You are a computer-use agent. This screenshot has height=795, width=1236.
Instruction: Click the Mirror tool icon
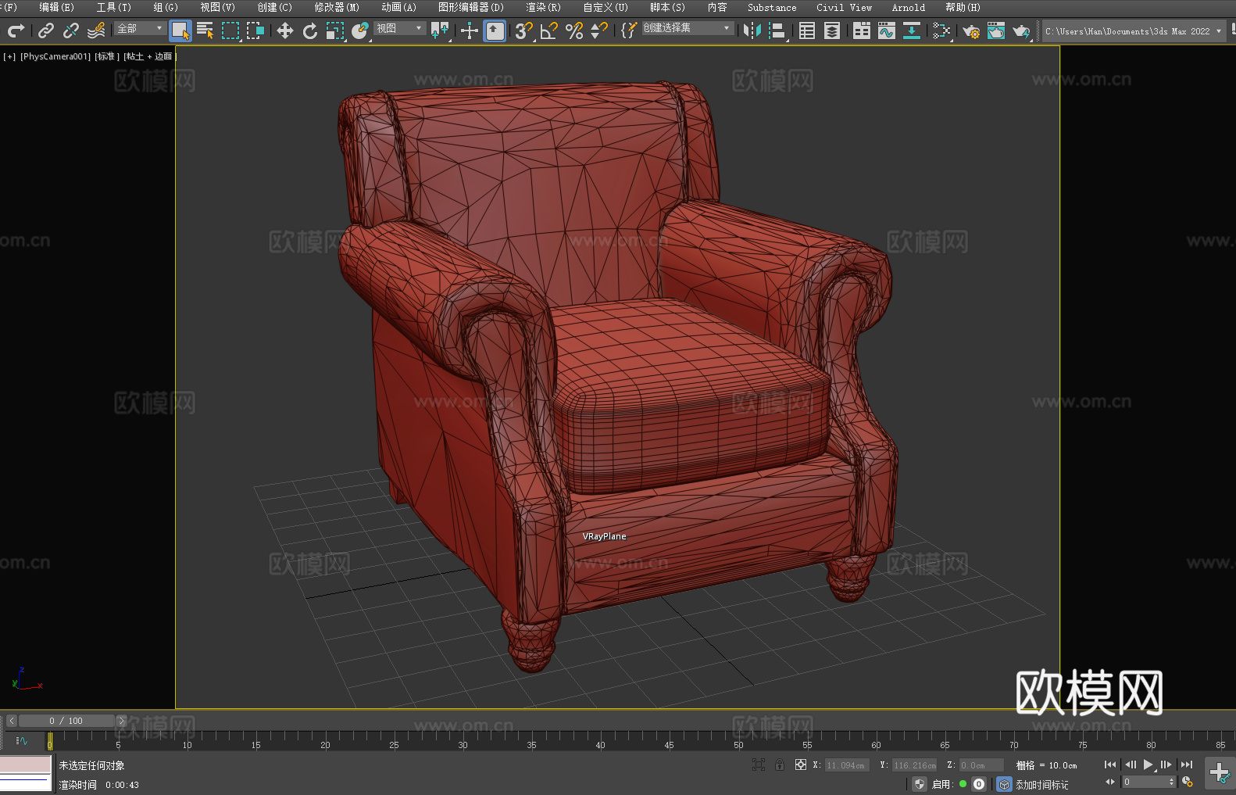click(752, 30)
